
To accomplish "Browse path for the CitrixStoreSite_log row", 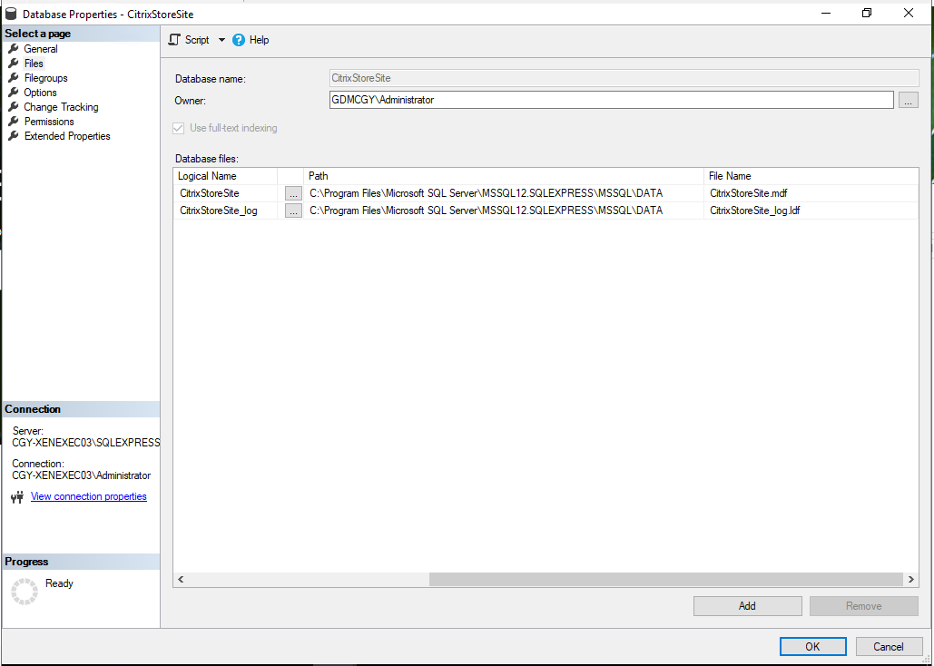I will (293, 211).
